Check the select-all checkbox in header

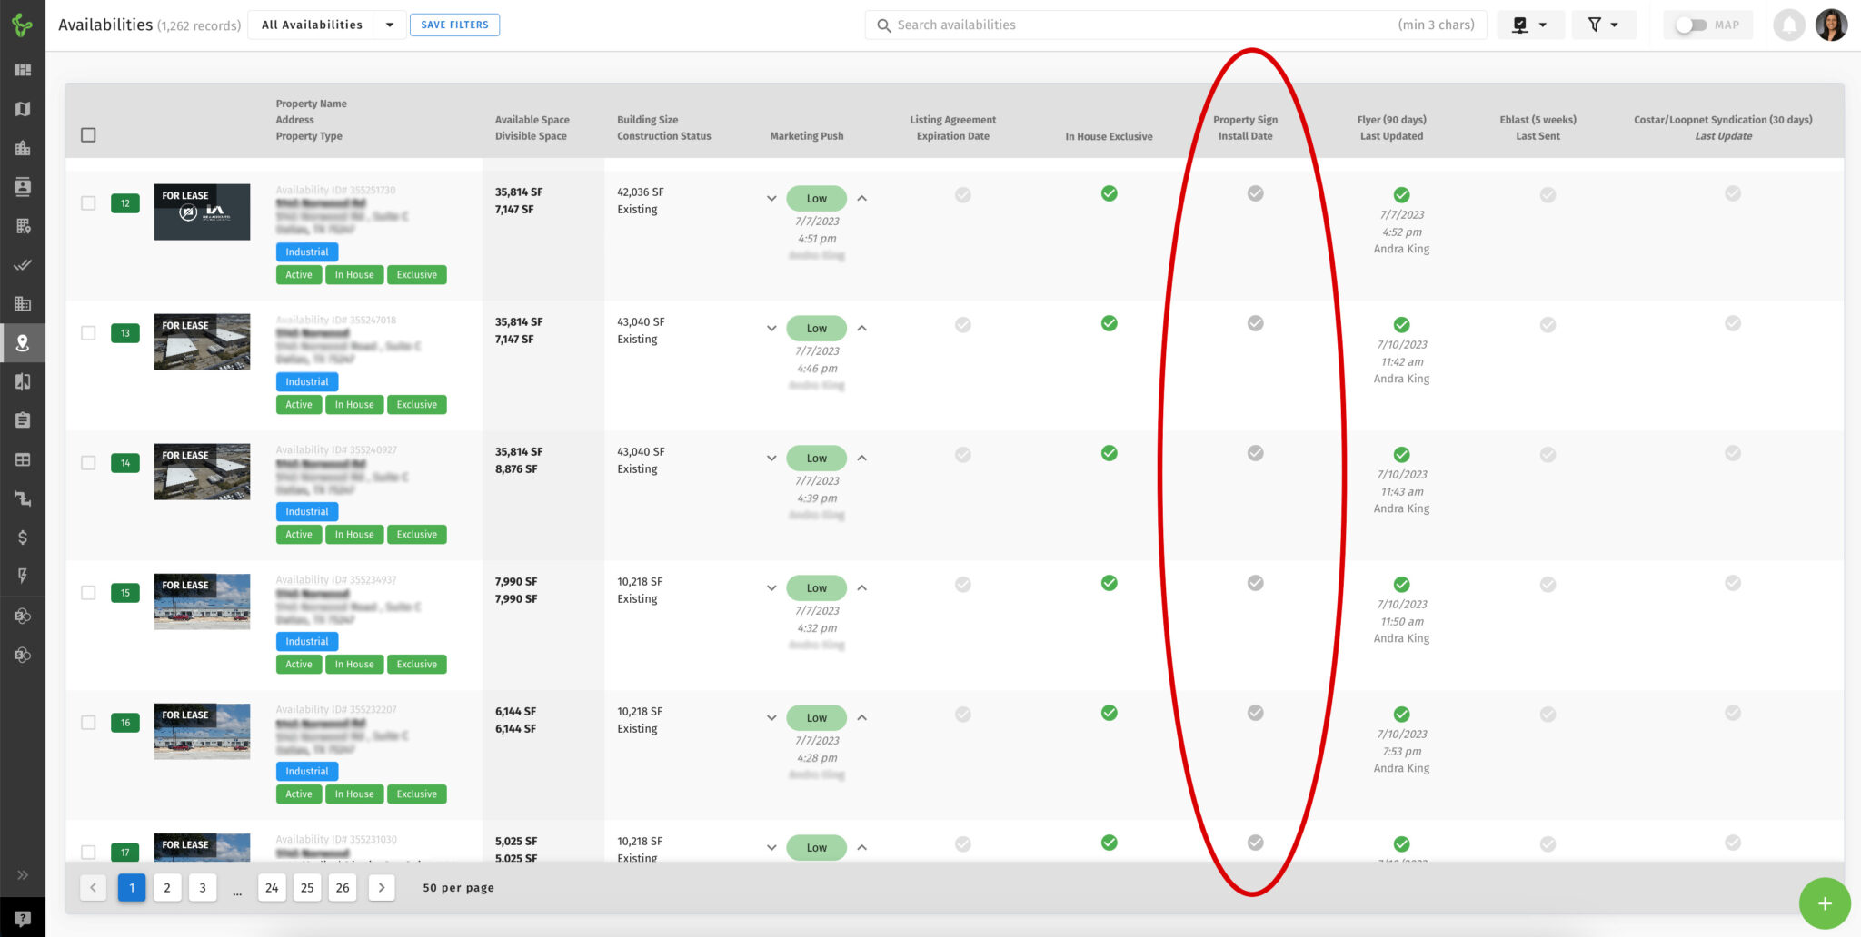point(88,135)
